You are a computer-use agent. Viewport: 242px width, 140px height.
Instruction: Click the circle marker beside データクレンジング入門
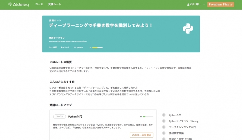pyautogui.click(x=164, y=127)
